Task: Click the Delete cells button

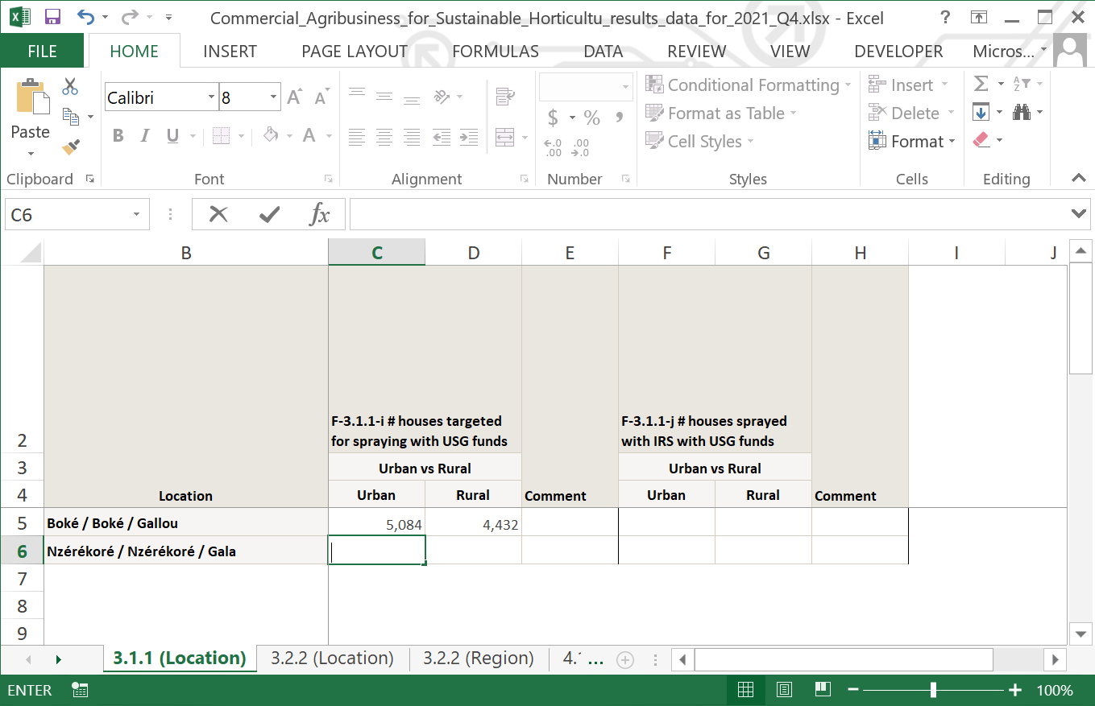Action: (x=911, y=114)
